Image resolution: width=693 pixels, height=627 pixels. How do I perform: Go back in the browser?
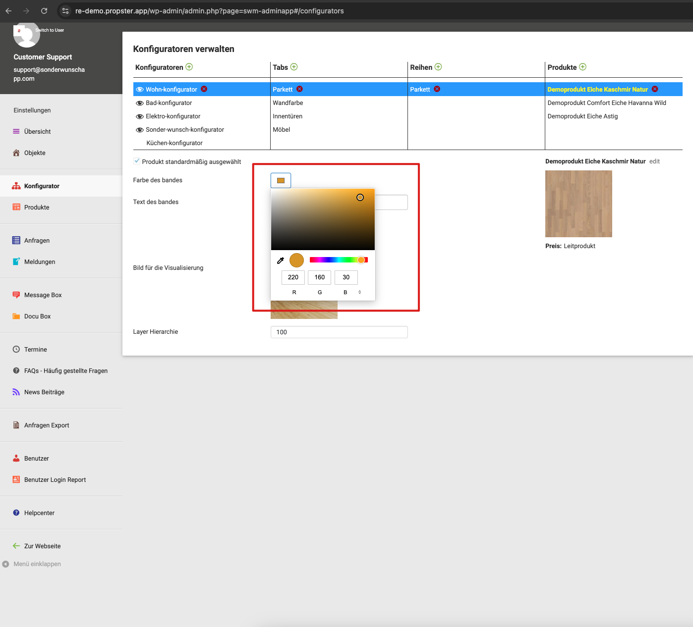pos(8,11)
